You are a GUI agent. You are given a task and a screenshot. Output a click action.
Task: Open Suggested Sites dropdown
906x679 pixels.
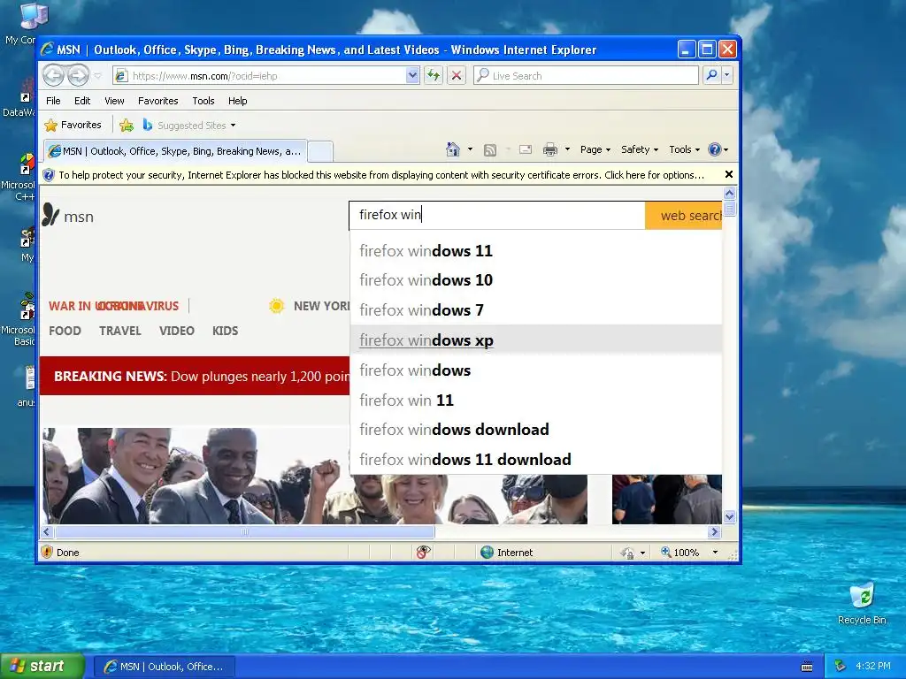[189, 125]
